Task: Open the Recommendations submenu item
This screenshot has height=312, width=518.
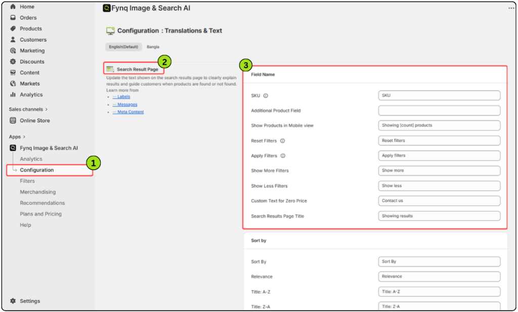Action: (x=42, y=203)
